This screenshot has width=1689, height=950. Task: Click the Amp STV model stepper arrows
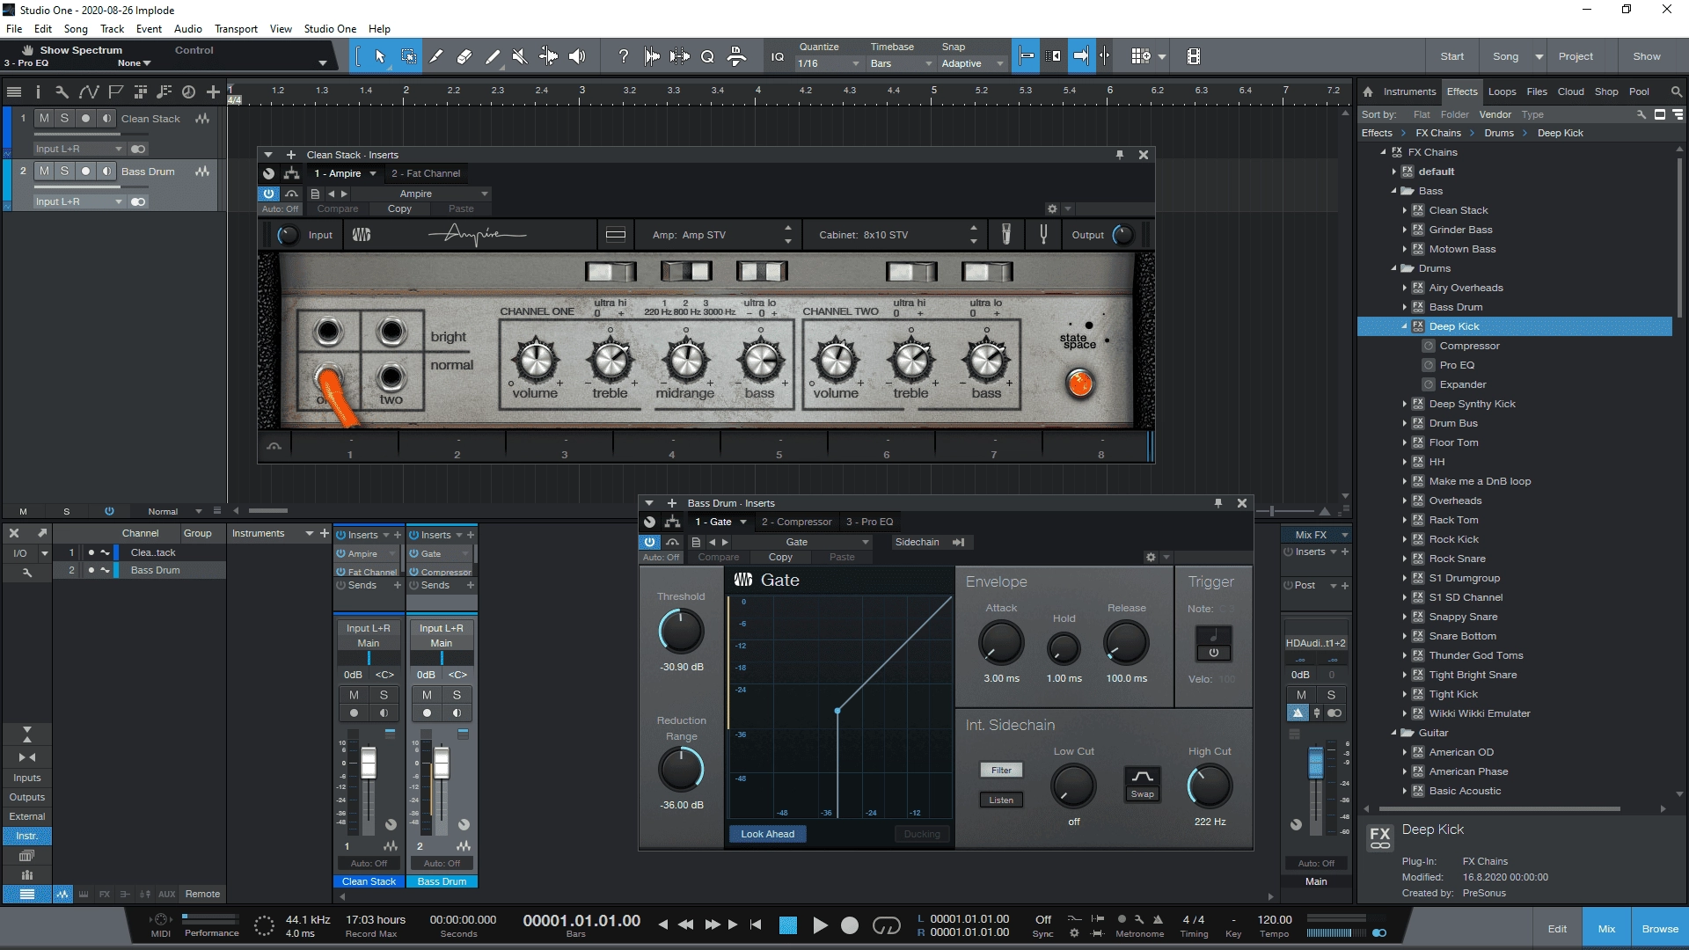coord(788,235)
